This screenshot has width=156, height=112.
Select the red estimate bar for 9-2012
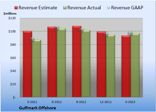point(77,62)
